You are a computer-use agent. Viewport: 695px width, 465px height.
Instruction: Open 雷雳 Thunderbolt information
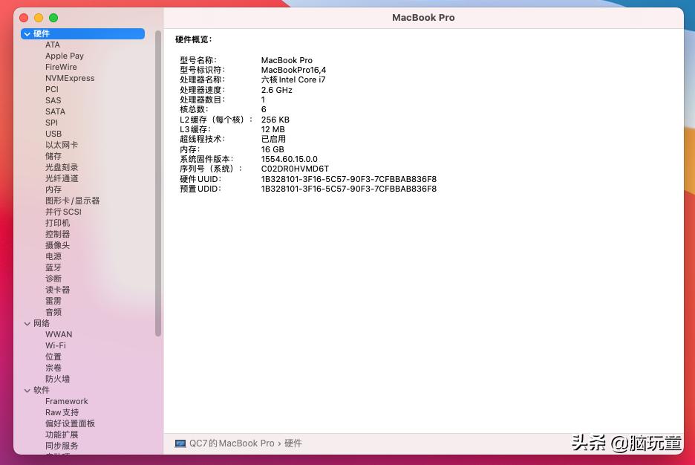click(x=53, y=301)
